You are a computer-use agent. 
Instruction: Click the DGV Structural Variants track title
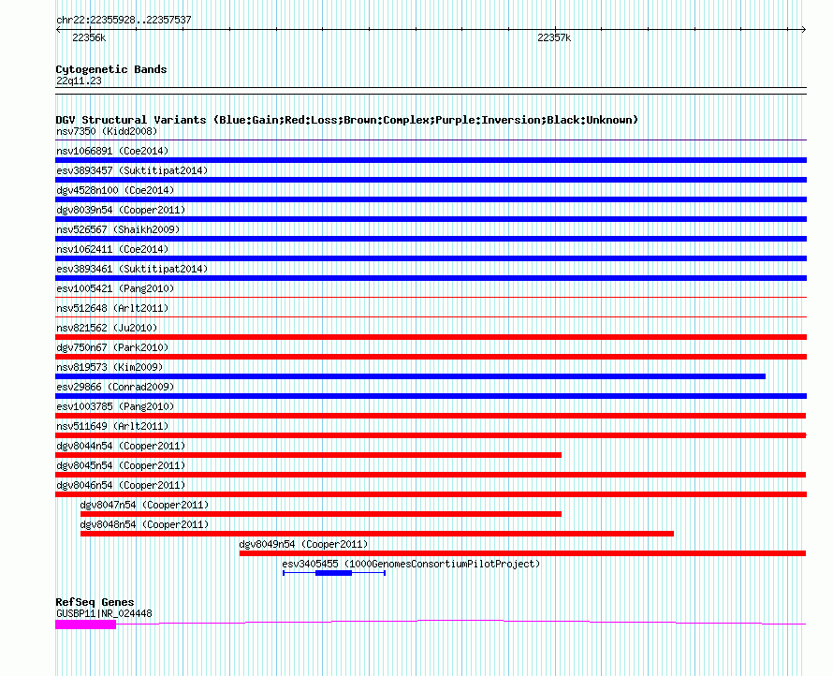point(346,120)
